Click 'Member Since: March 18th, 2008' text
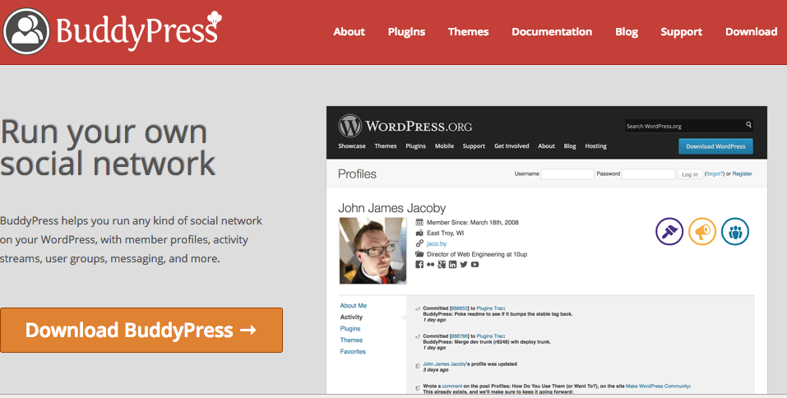The height and width of the screenshot is (398, 787). click(473, 222)
